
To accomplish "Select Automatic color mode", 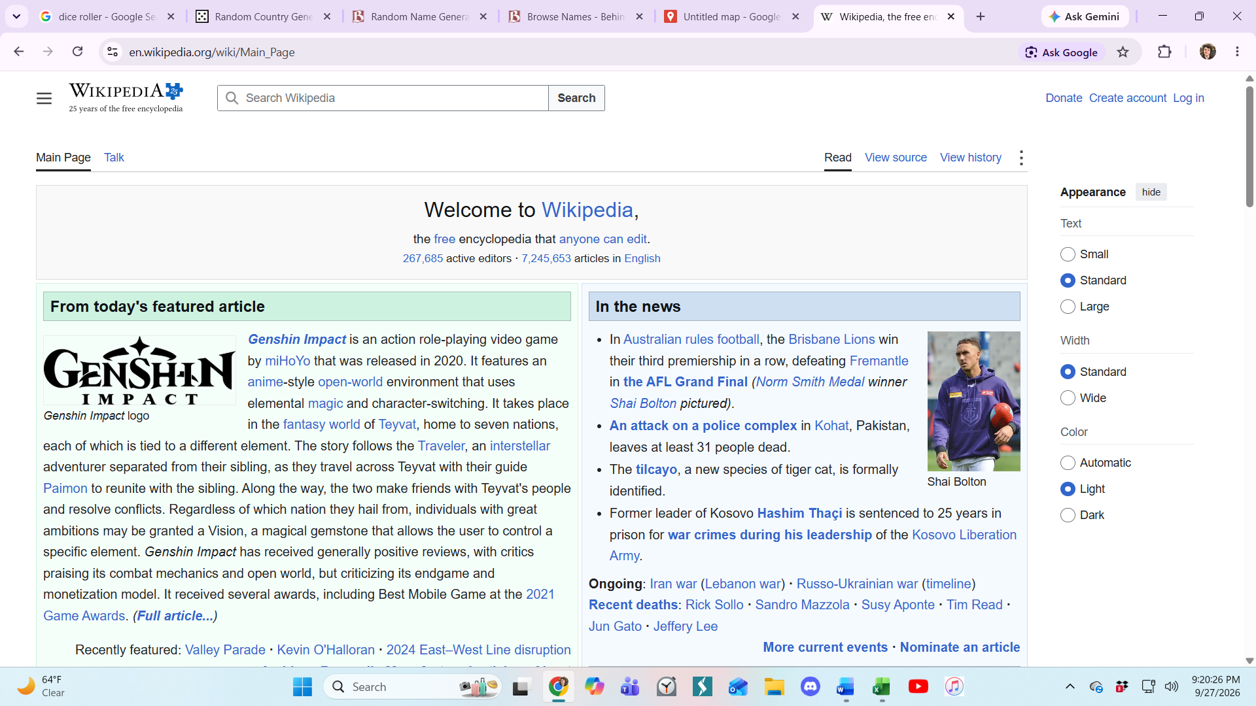I will click(1068, 463).
